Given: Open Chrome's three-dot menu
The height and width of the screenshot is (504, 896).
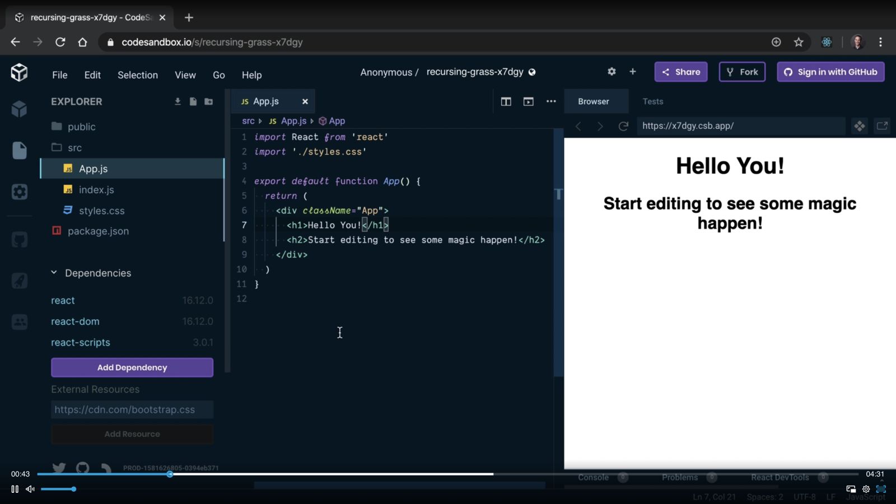Looking at the screenshot, I should (x=880, y=42).
